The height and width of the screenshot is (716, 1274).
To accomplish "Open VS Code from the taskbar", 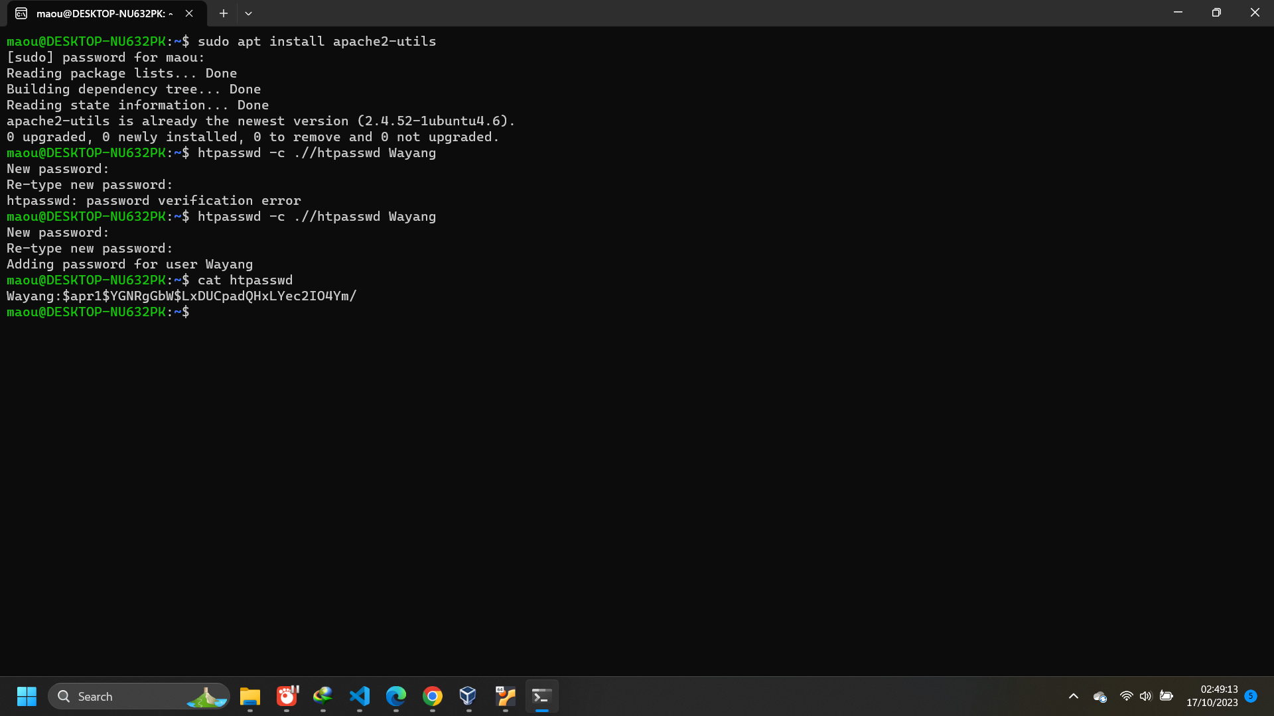I will 359,697.
